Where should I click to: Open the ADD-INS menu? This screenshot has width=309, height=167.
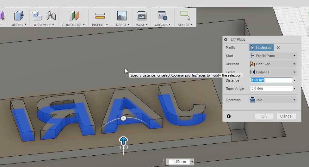(x=162, y=25)
